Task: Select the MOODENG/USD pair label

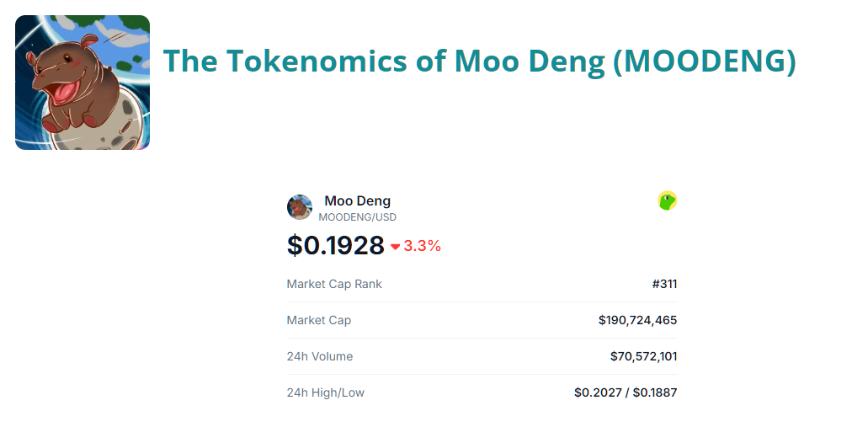Action: pyautogui.click(x=357, y=217)
